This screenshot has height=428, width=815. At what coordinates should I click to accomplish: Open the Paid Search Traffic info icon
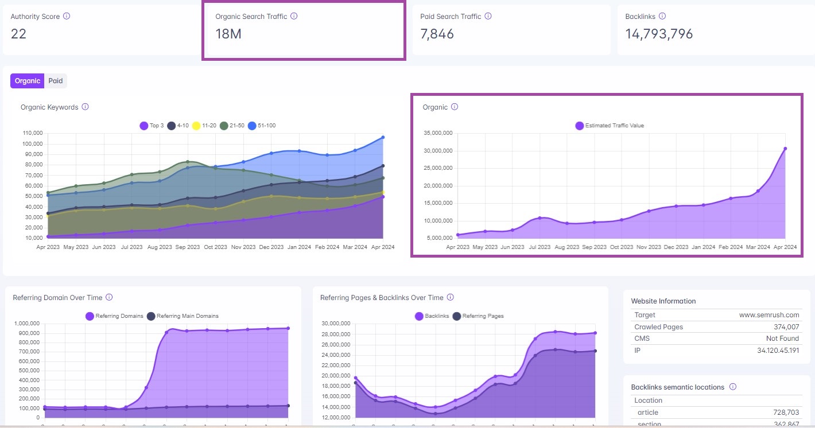point(488,17)
